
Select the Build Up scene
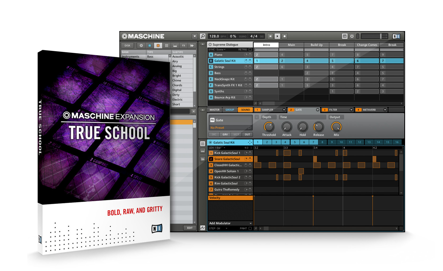tap(317, 45)
